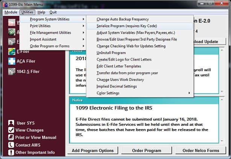Open Browse/Edit User/Preparer/3rd Party Designee File
Screen dimensions: 231x159
click(140, 39)
